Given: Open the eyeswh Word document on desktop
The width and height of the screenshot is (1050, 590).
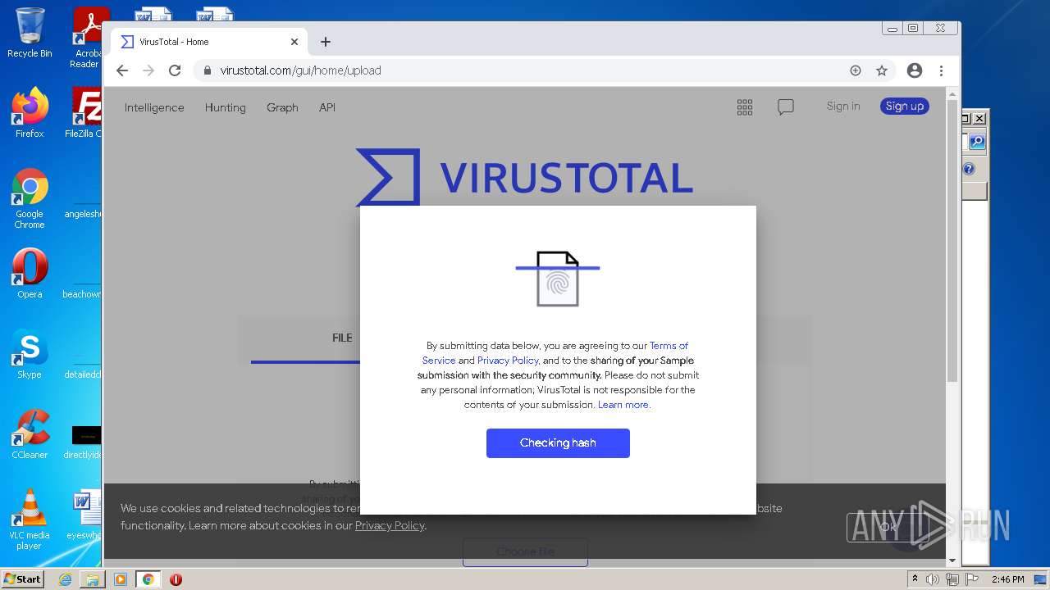Looking at the screenshot, I should click(84, 515).
